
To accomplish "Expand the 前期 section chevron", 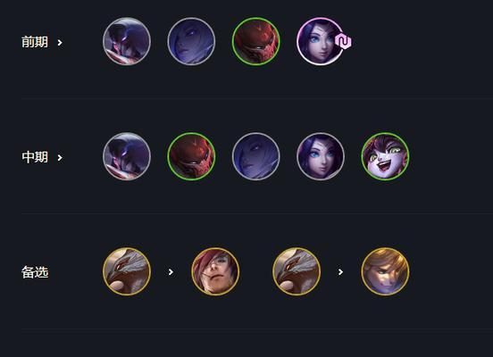I will 60,43.
